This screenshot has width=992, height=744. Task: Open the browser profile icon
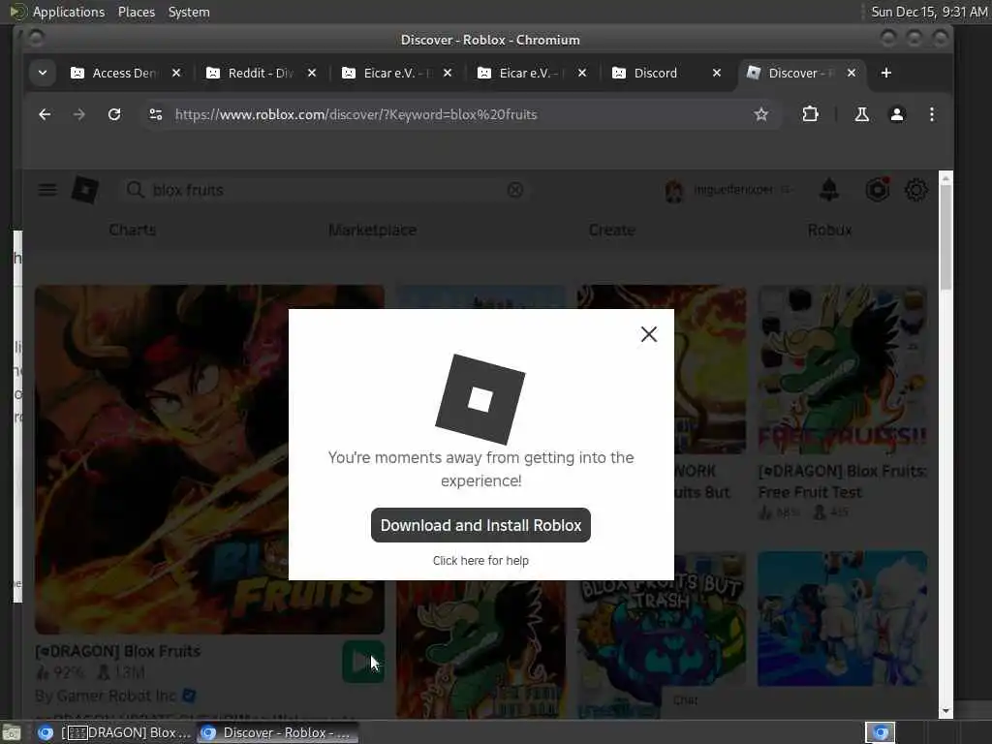pos(897,114)
